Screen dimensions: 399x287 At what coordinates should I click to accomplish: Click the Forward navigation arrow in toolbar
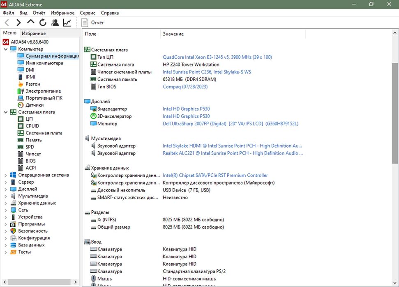(18, 23)
